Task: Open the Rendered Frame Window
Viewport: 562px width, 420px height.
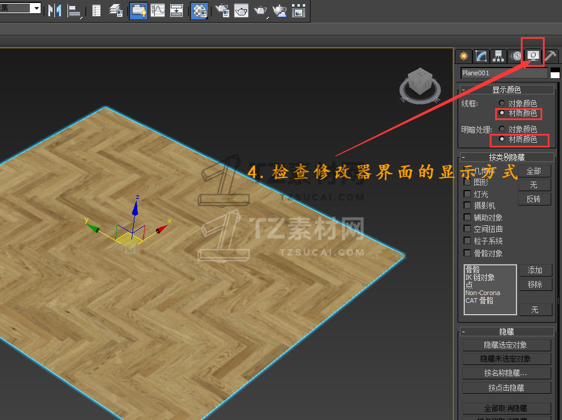Action: point(241,10)
